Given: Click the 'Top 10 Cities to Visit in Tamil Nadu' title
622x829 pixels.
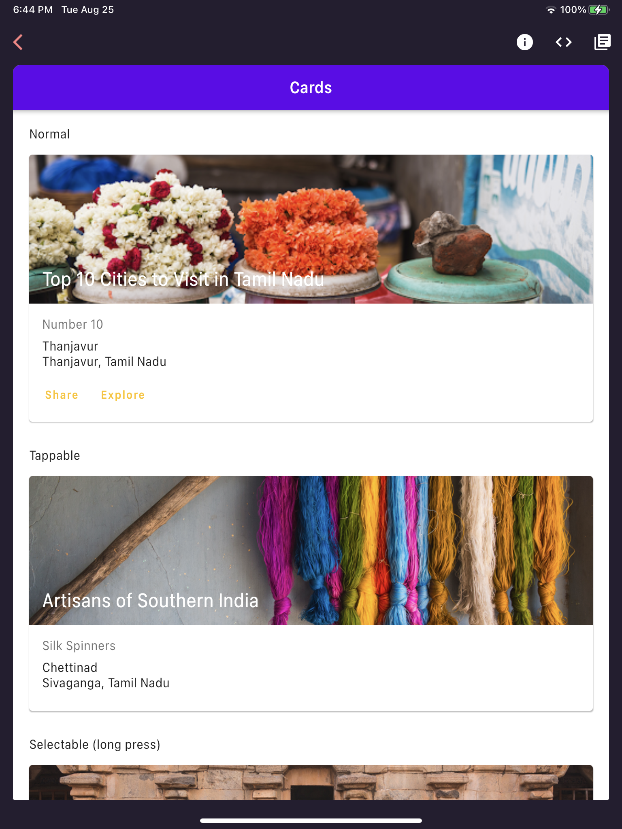Looking at the screenshot, I should click(183, 279).
